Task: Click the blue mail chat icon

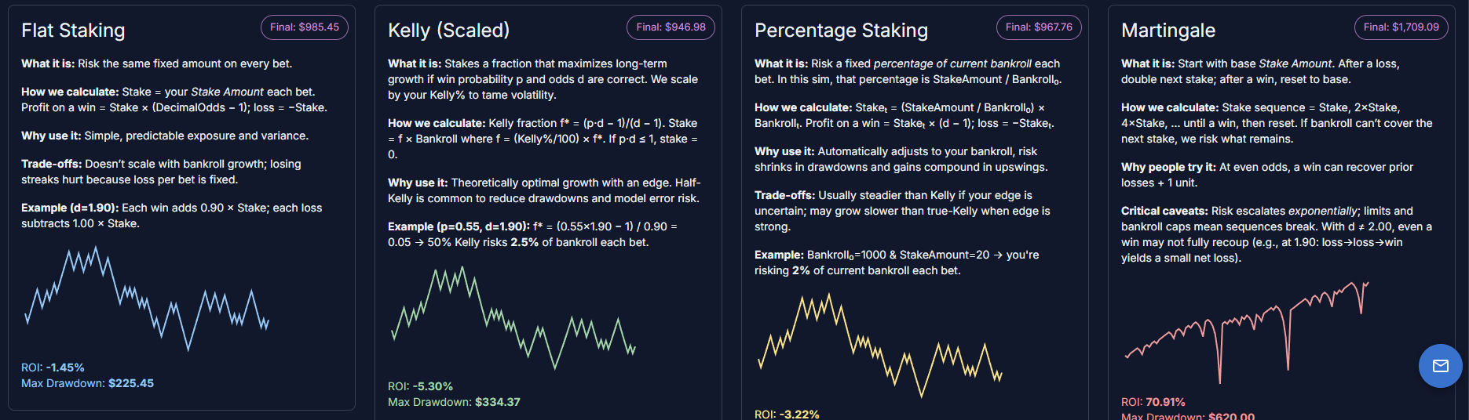Action: pyautogui.click(x=1440, y=366)
